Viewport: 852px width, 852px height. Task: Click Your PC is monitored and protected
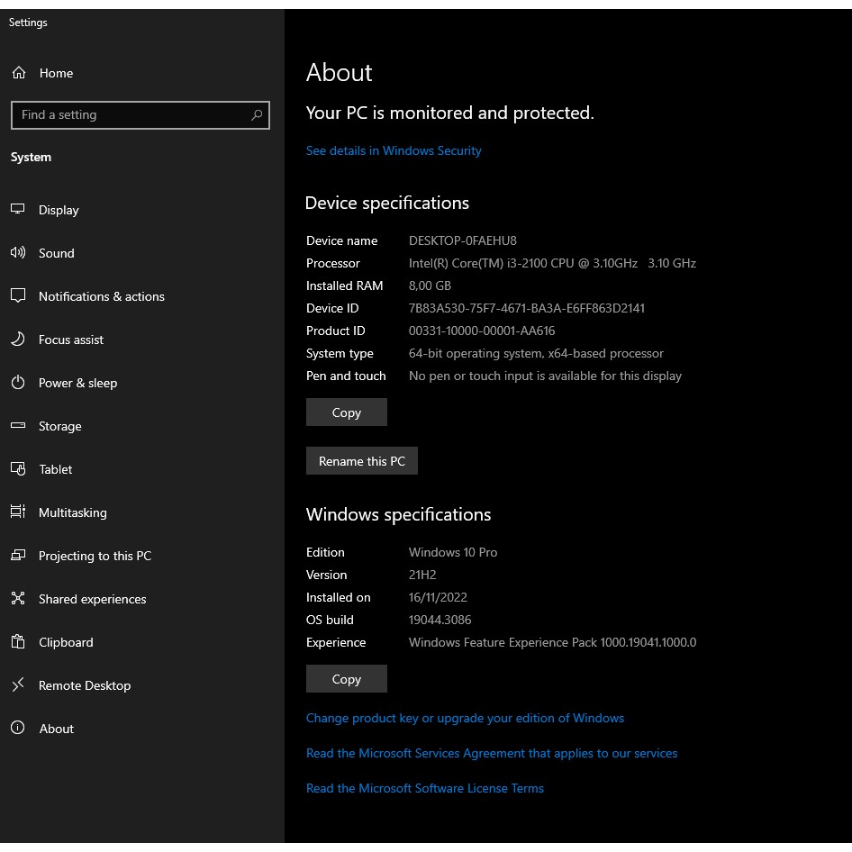pos(450,113)
